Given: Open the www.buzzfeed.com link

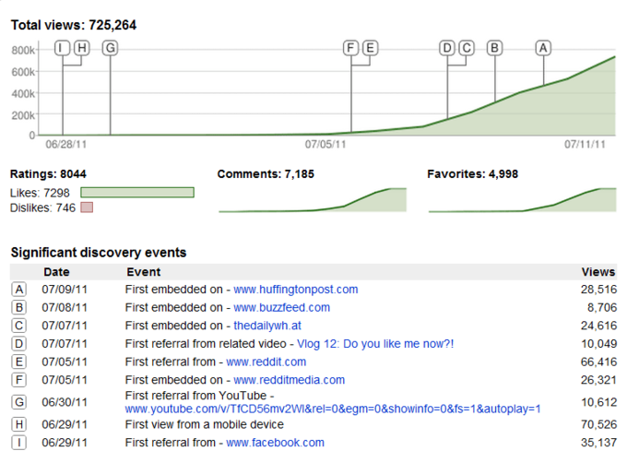Looking at the screenshot, I should [x=281, y=307].
